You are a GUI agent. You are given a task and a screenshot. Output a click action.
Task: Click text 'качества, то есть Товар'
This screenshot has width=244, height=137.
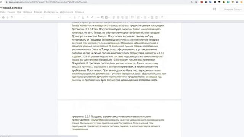(87, 33)
